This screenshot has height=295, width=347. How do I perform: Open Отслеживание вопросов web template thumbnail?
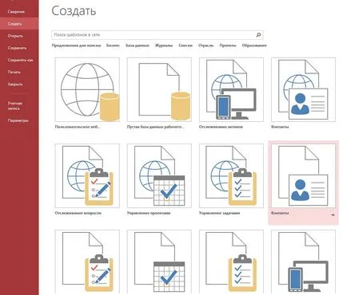click(x=87, y=175)
